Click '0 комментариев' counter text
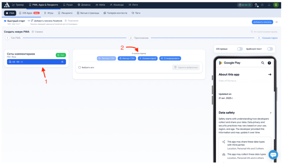Image resolution: width=283 pixels, height=165 pixels. (x=139, y=54)
